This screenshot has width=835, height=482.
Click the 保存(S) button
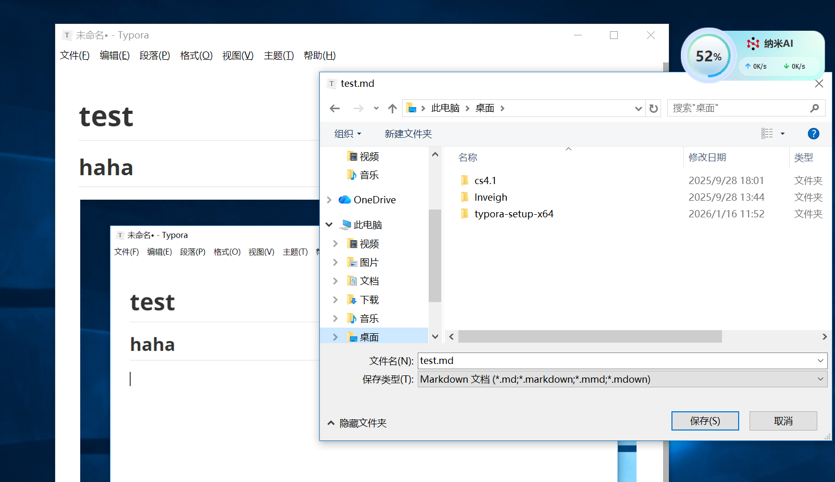tap(705, 421)
